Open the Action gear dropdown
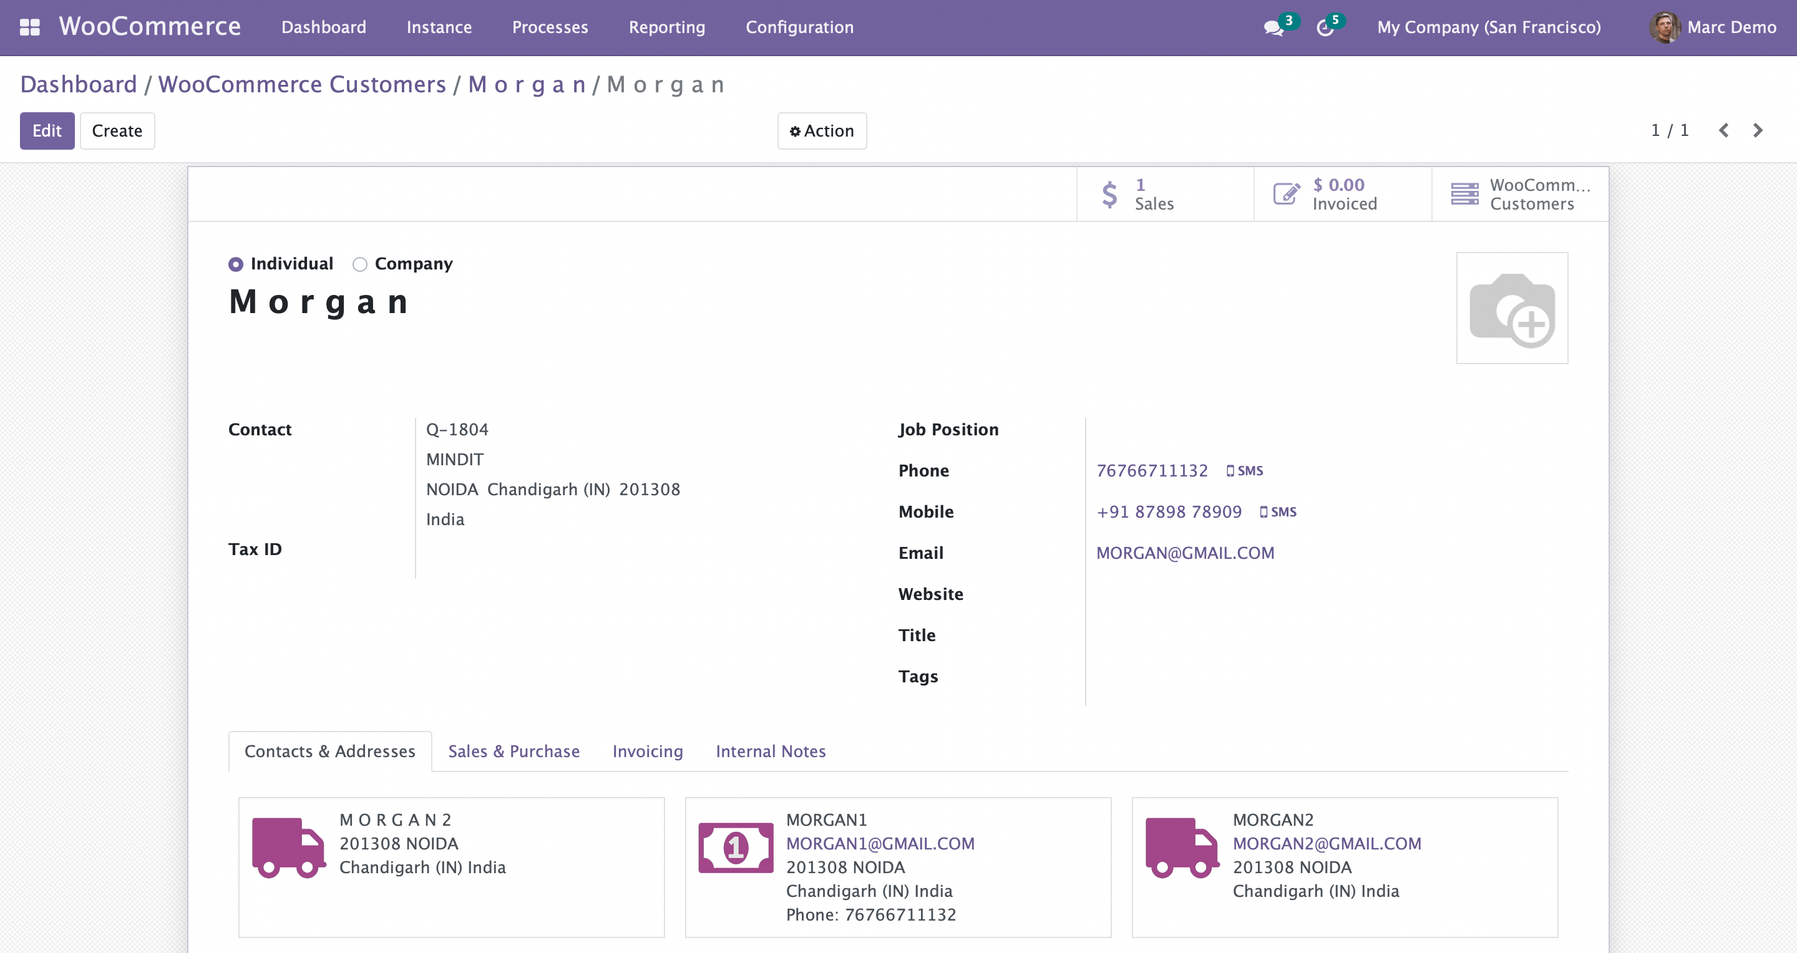 [x=822, y=131]
